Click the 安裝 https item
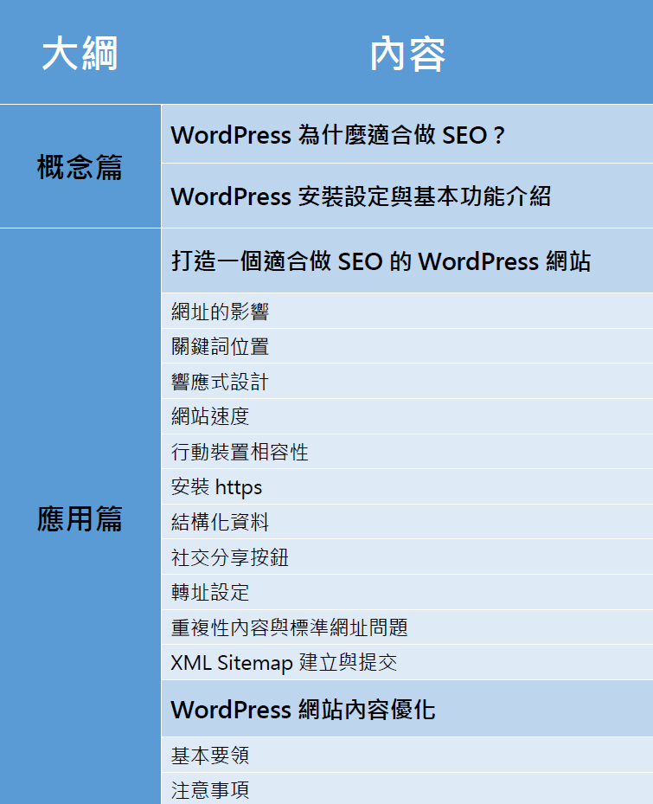653x804 pixels. tap(216, 487)
